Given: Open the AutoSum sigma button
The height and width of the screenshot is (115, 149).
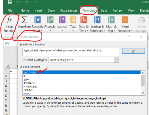Looking at the screenshot, I should 24,20.
